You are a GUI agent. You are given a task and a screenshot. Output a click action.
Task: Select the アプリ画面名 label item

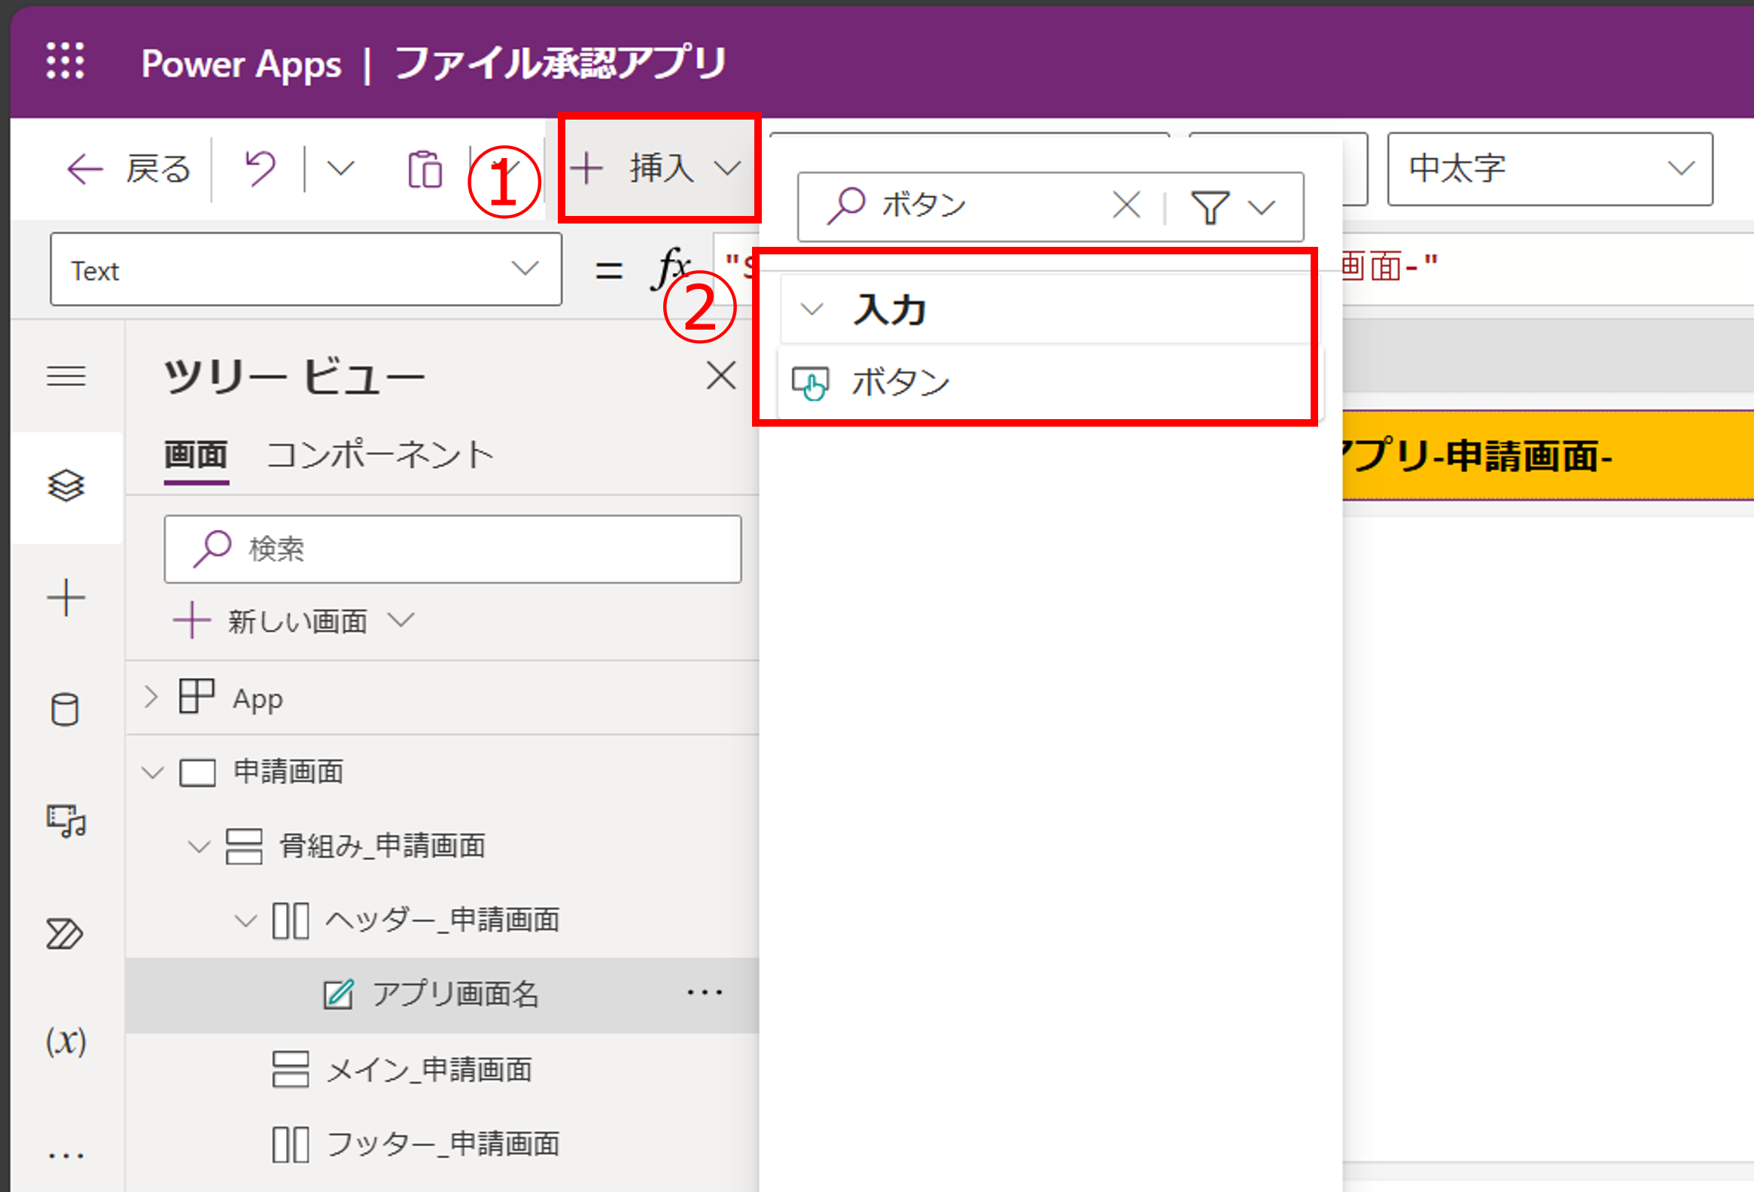[x=456, y=993]
